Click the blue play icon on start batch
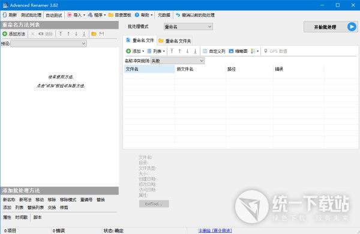 (352, 27)
